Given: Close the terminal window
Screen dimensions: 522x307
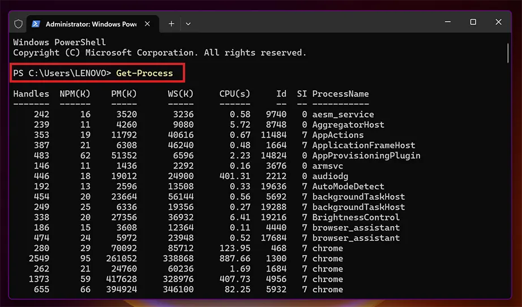Looking at the screenshot, I should (x=498, y=22).
